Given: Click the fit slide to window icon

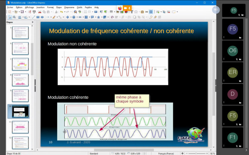Looking at the screenshot, I should [182, 153].
